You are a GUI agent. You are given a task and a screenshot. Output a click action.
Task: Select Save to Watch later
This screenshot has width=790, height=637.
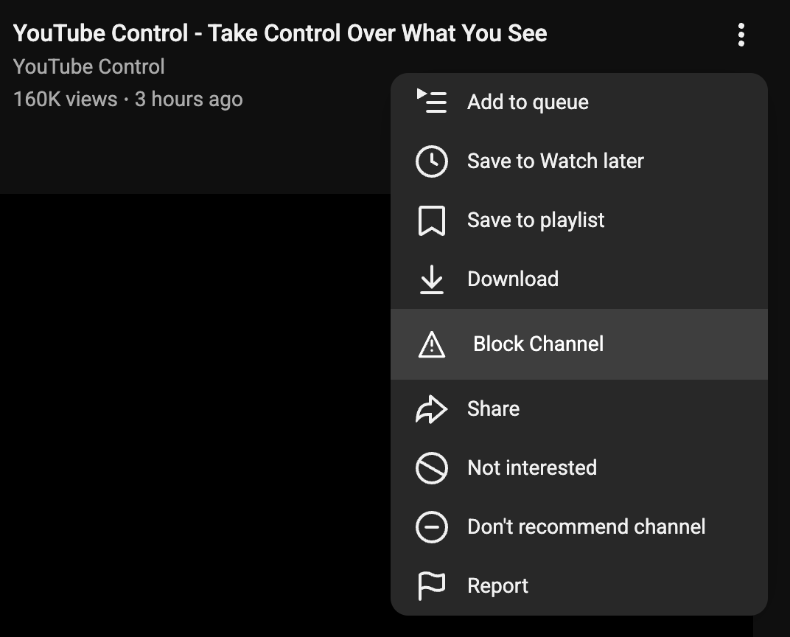(x=555, y=161)
